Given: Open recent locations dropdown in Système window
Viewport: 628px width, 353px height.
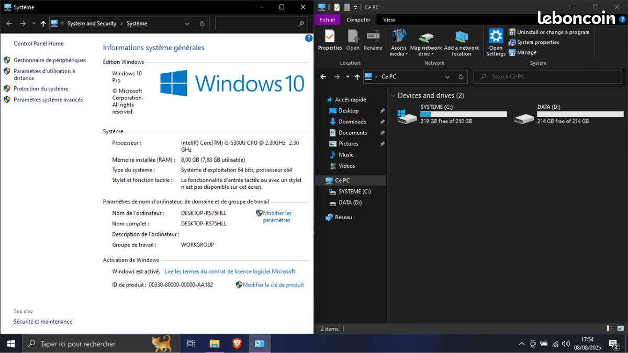Looking at the screenshot, I should [33, 24].
